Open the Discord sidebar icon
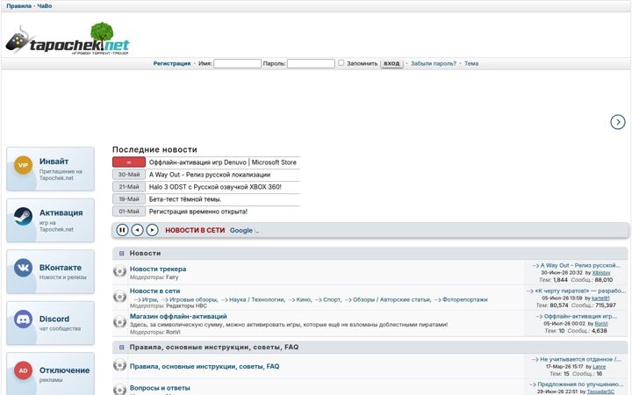632x395 pixels. 23,320
